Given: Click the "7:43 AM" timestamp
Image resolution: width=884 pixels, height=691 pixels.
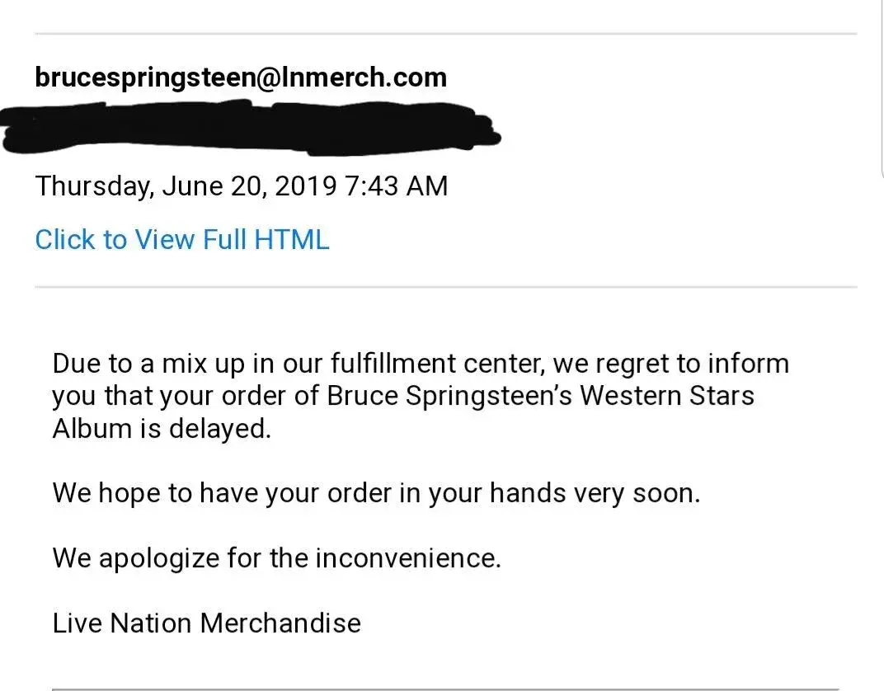Looking at the screenshot, I should (397, 186).
